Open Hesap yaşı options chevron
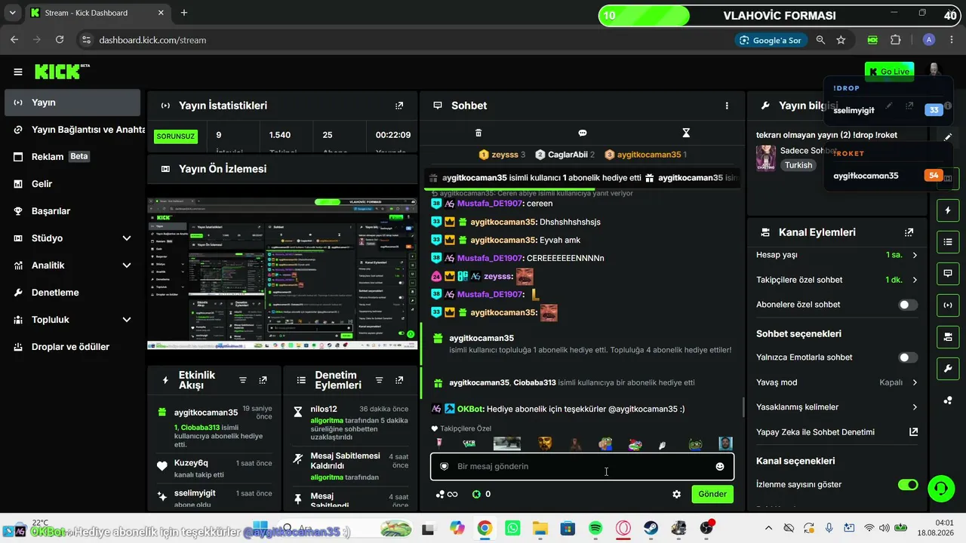966x543 pixels. (x=915, y=255)
